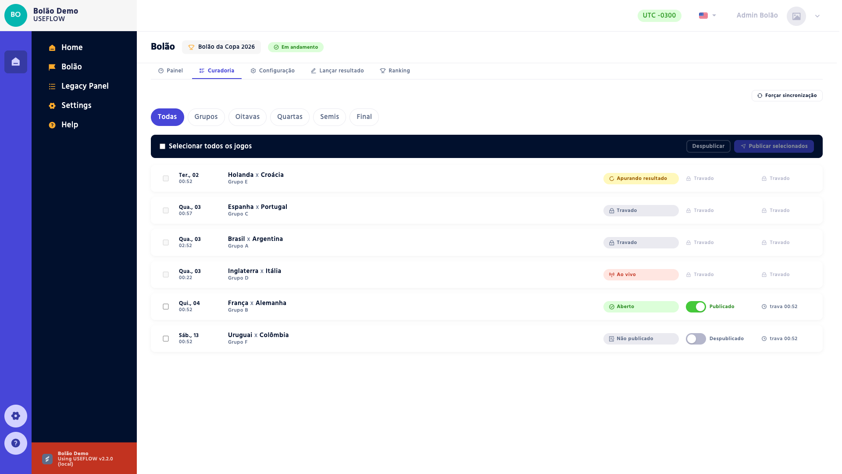The width and height of the screenshot is (842, 474).
Task: Expand the Admin Bolão user menu chevron
Action: [817, 16]
